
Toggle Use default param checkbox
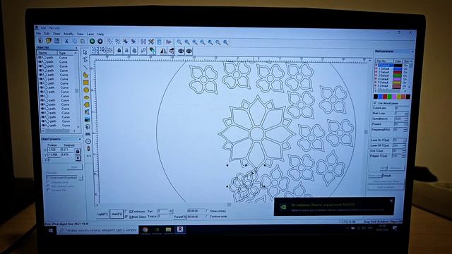(375, 103)
